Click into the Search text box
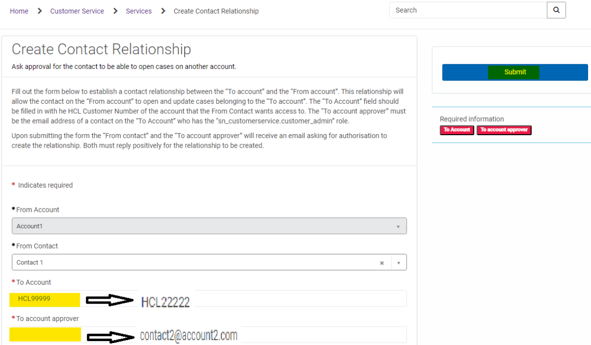The width and height of the screenshot is (591, 345). [467, 10]
